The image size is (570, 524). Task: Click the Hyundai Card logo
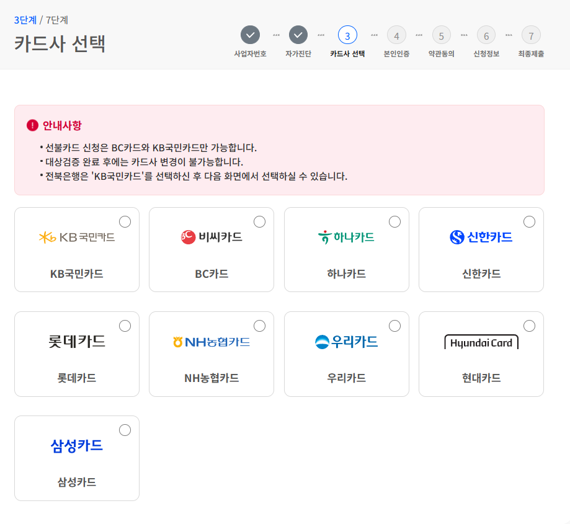click(481, 342)
